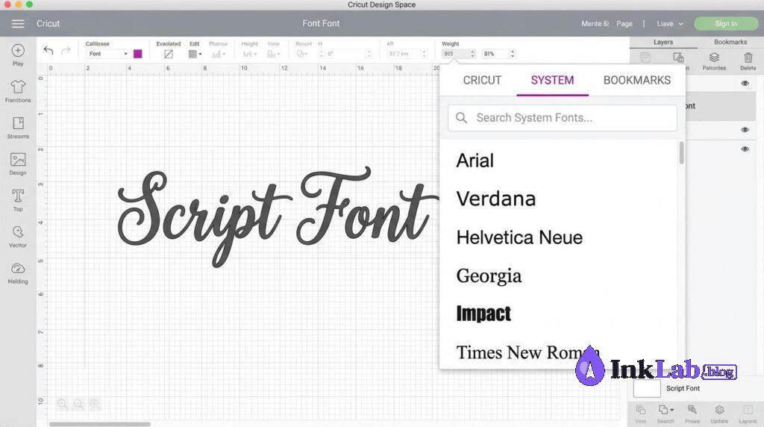Open the Layers panel tab
This screenshot has width=764, height=427.
point(663,42)
